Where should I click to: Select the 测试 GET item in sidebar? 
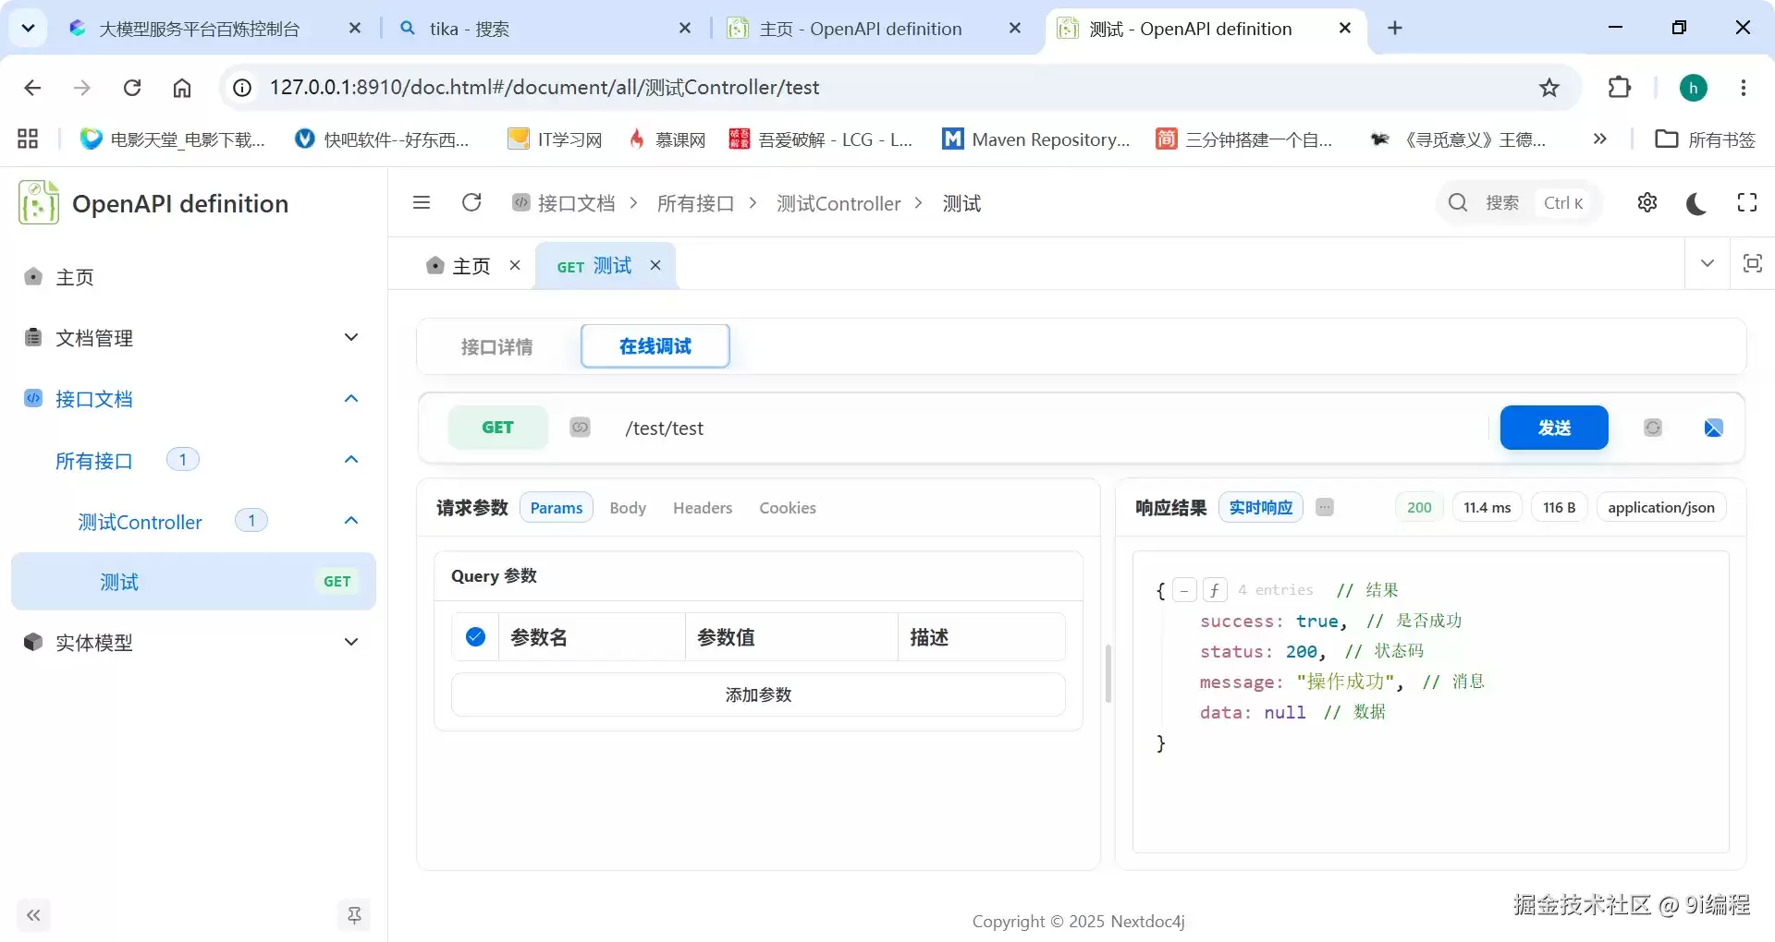pos(193,582)
